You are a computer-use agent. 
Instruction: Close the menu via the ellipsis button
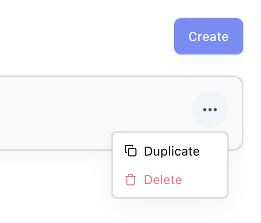[210, 109]
